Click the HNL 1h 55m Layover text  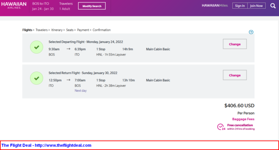[x=111, y=55]
